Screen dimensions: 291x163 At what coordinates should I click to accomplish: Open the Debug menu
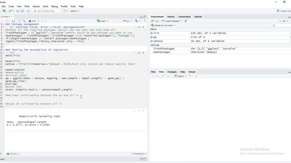[x=55, y=6]
